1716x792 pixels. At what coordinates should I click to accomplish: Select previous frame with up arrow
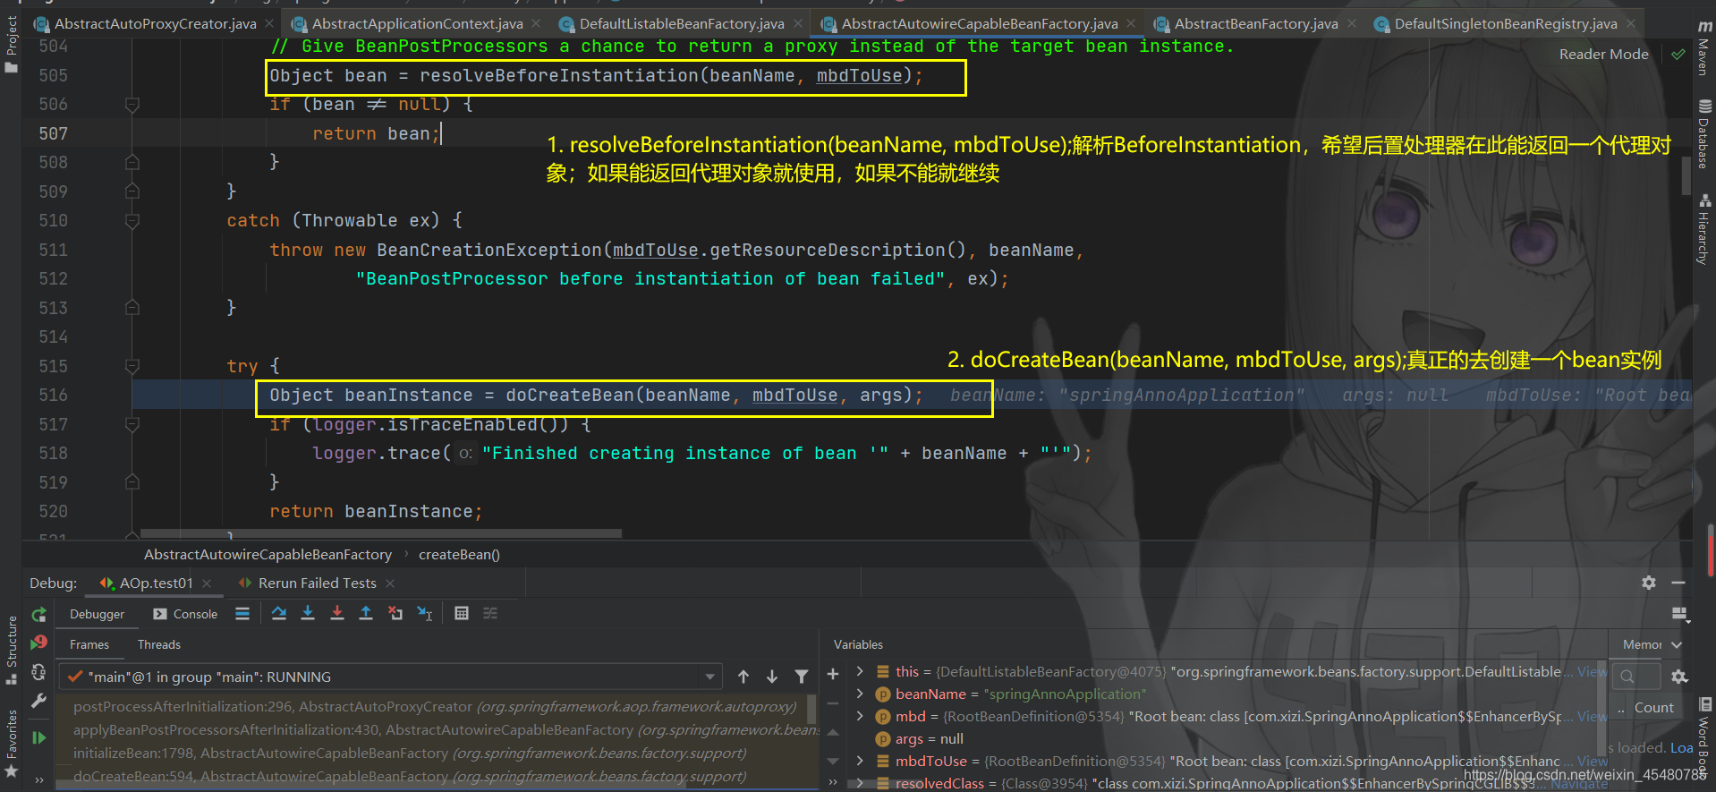pos(743,677)
